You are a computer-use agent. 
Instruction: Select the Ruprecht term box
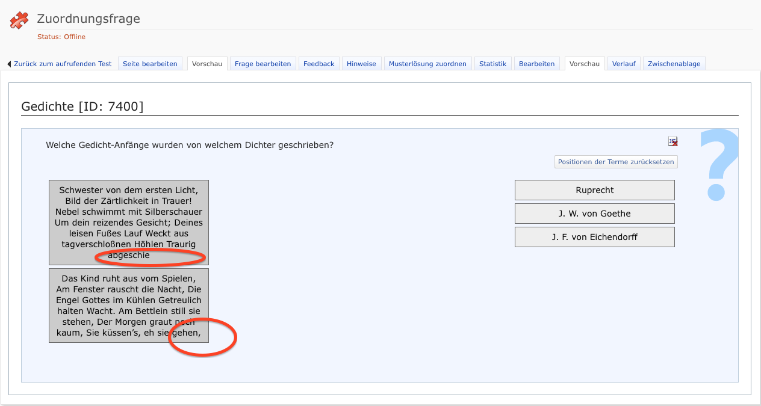click(x=594, y=190)
